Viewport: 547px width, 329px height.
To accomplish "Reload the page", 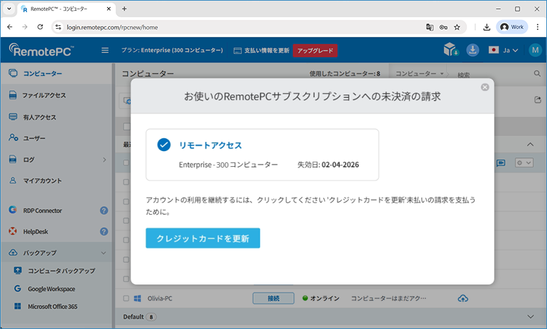I will click(40, 27).
